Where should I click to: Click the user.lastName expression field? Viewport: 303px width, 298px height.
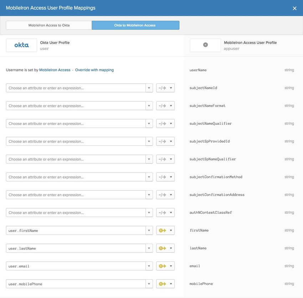[x=76, y=248]
